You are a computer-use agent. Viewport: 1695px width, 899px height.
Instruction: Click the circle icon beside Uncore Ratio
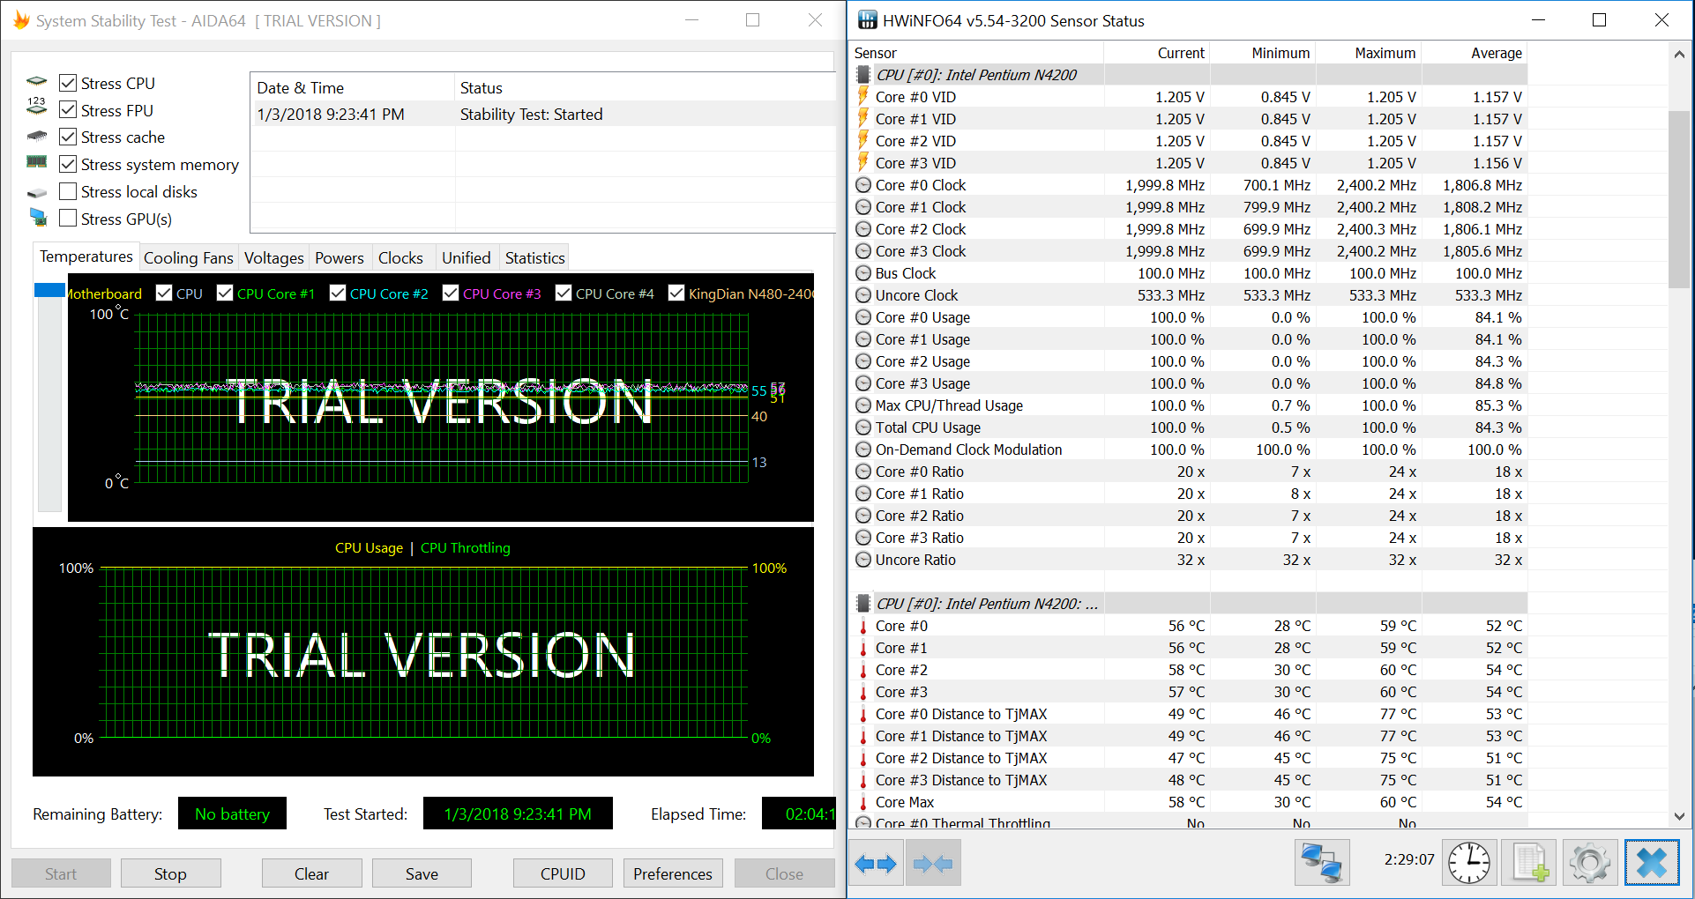[863, 560]
